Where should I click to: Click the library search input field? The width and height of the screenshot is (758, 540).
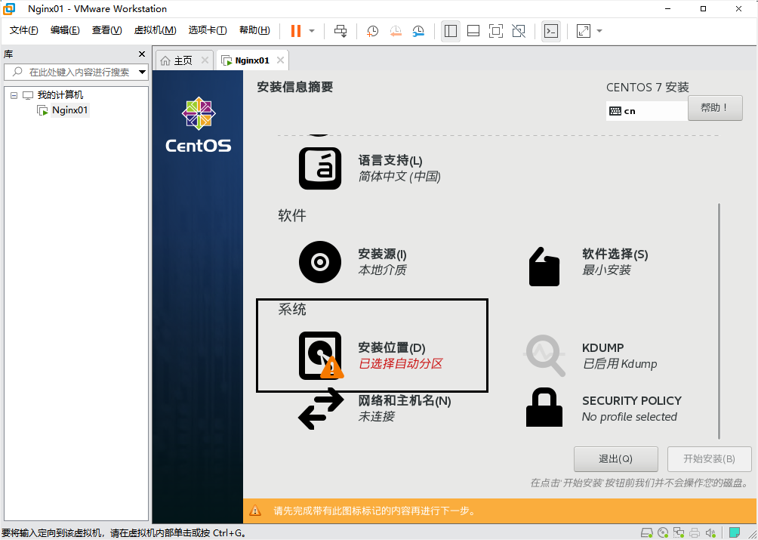pos(76,72)
